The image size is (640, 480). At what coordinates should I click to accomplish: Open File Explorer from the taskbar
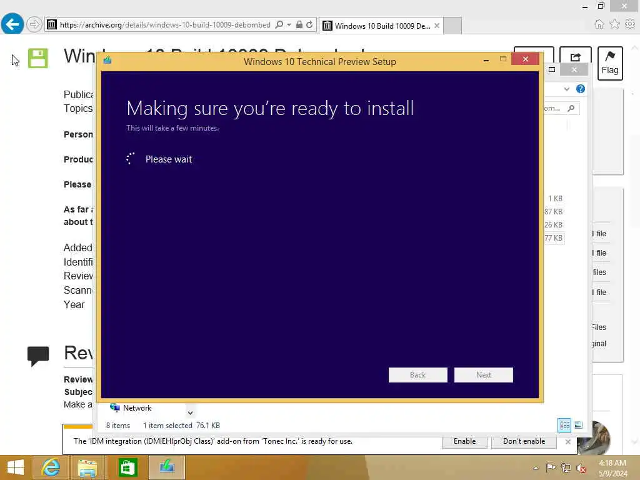[x=87, y=467]
